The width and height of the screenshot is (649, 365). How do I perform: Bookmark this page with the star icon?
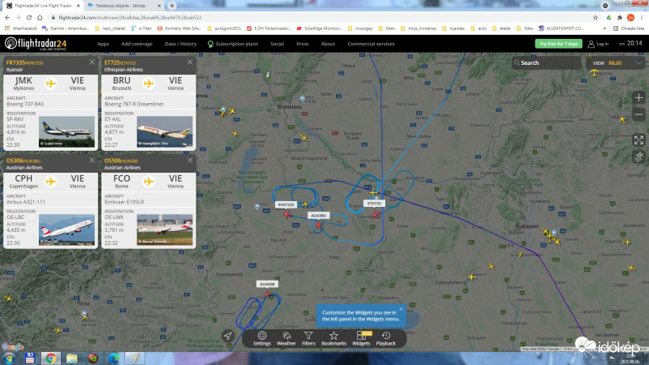pos(595,18)
